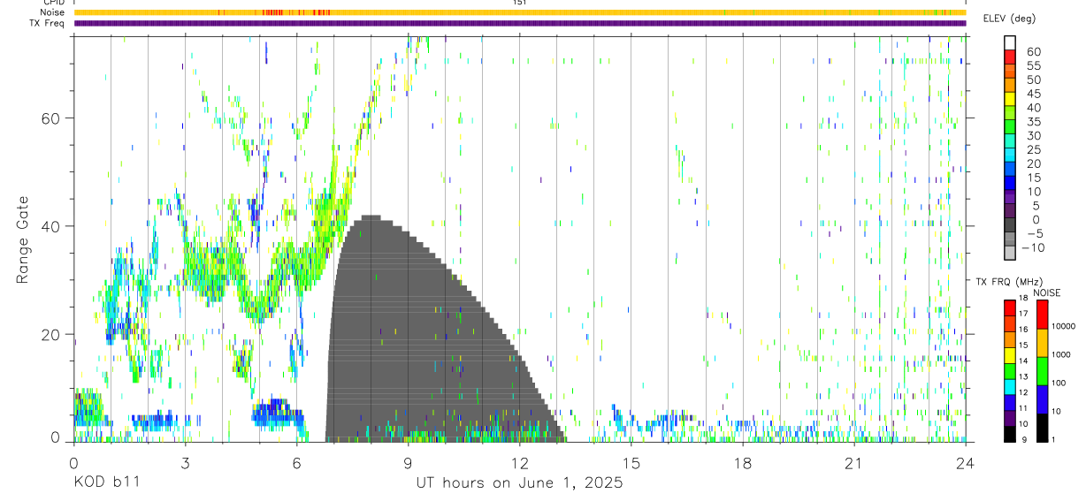
Task: Click the 'KOD b11' radar label
Action: [106, 483]
